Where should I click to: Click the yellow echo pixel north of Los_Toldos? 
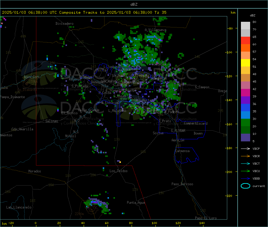[120, 162]
